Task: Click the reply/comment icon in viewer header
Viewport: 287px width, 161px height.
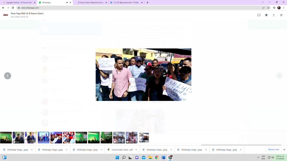Action: (x=259, y=15)
